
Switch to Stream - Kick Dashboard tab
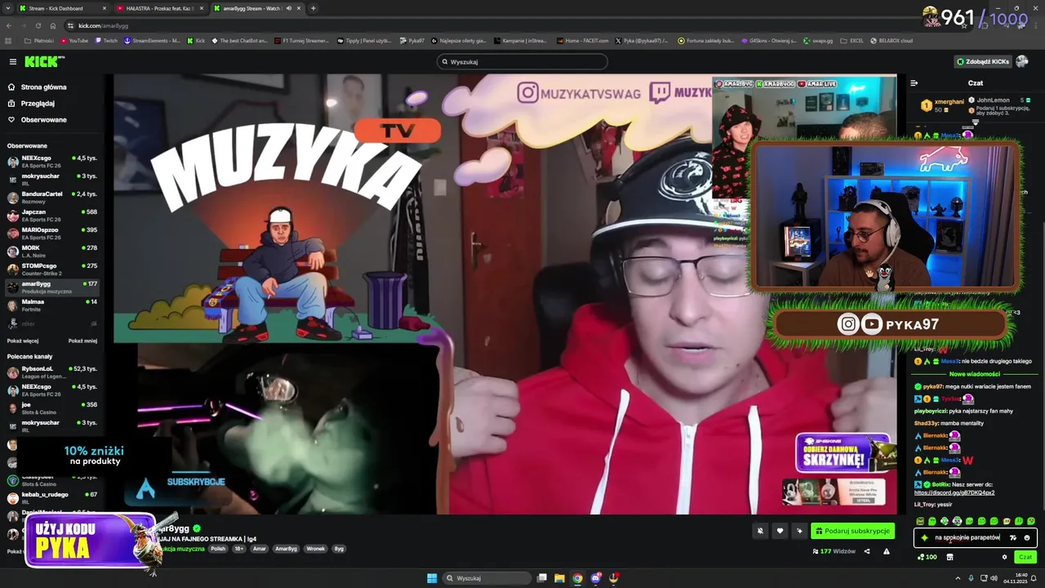pos(61,8)
